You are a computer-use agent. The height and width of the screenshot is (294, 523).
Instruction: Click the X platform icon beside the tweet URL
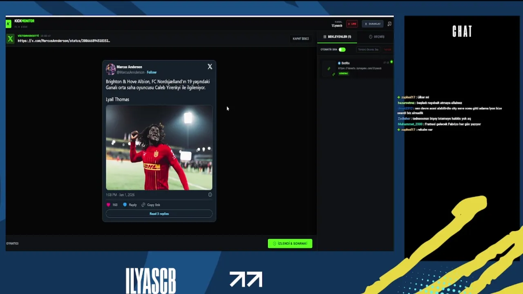[x=10, y=39]
